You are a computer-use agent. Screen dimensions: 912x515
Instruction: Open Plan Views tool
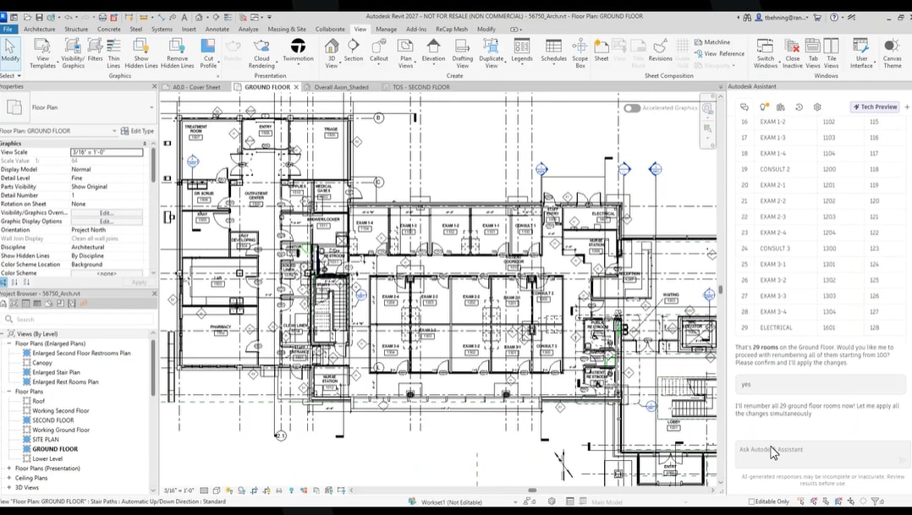pos(405,53)
